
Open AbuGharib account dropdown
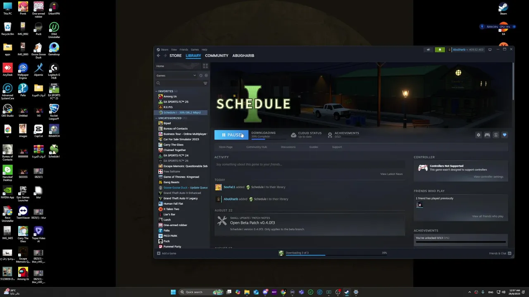click(x=465, y=49)
